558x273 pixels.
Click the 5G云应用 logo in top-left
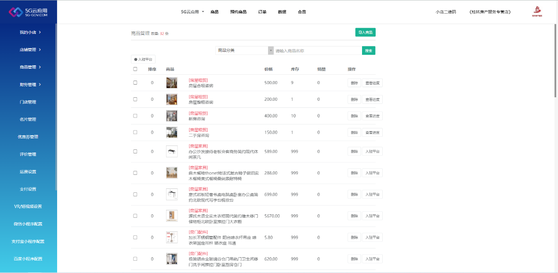[x=28, y=12]
